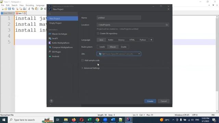Open File Explorer from taskbar
Viewport: 219px width, 123px height.
pos(66,120)
